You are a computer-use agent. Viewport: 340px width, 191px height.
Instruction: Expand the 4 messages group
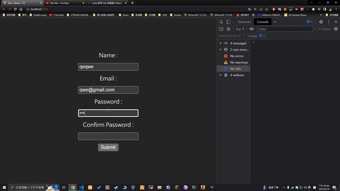pyautogui.click(x=220, y=44)
